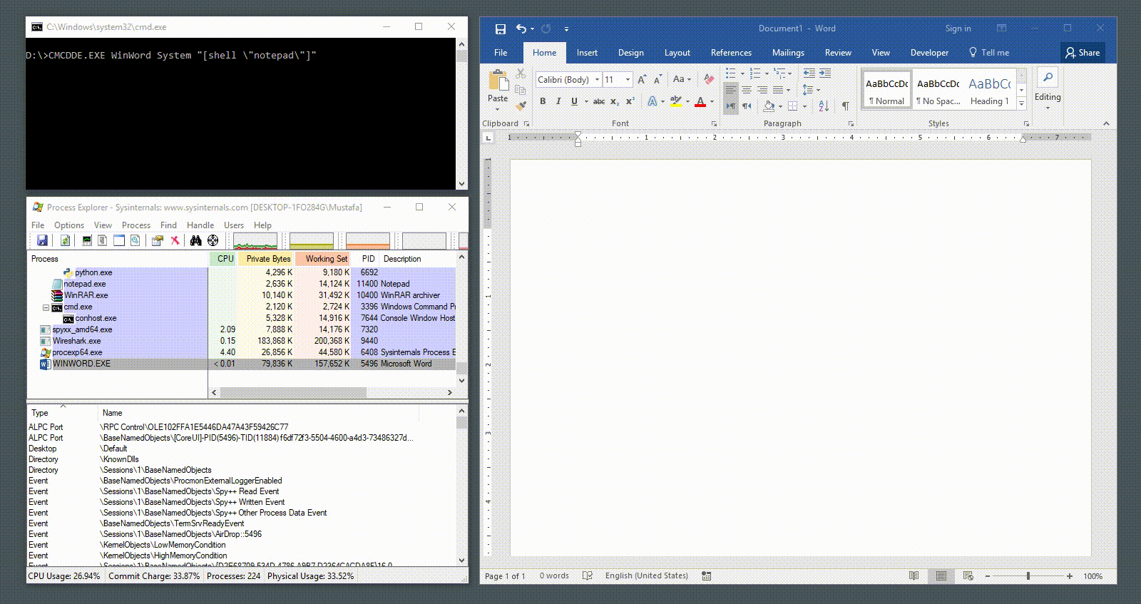
Task: Click the Clear All Formatting eraser icon
Action: [x=709, y=79]
